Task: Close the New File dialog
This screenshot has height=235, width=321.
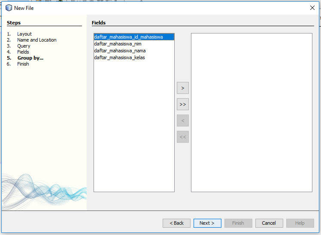Action: tap(312, 8)
